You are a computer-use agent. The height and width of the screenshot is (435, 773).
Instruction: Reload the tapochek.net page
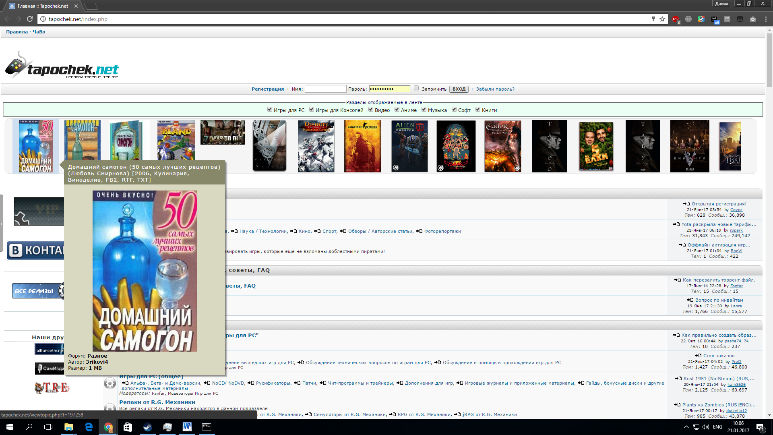coord(30,19)
